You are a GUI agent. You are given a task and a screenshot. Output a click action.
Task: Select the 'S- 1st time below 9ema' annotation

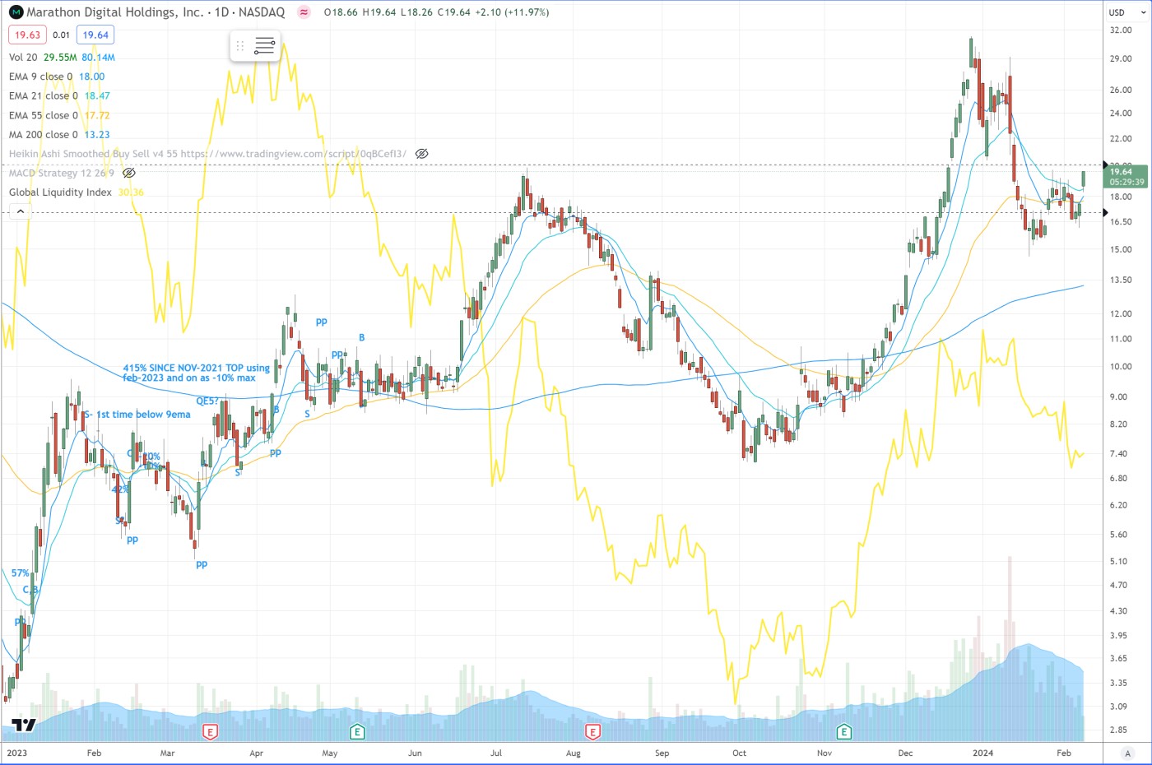click(x=137, y=415)
